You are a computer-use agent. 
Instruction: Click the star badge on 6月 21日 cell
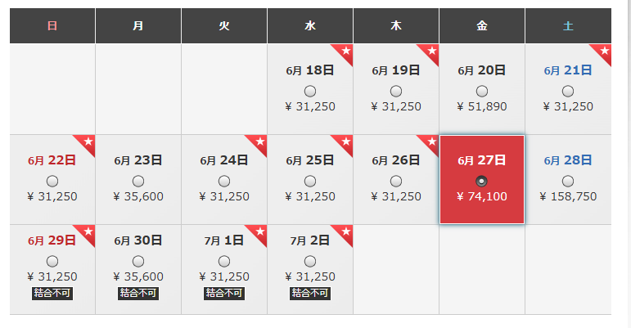pos(603,52)
